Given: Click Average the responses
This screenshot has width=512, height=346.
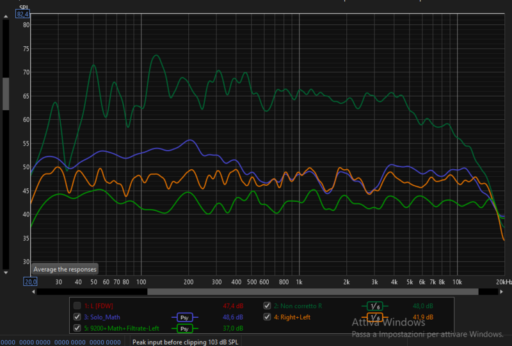Looking at the screenshot, I should tap(65, 269).
